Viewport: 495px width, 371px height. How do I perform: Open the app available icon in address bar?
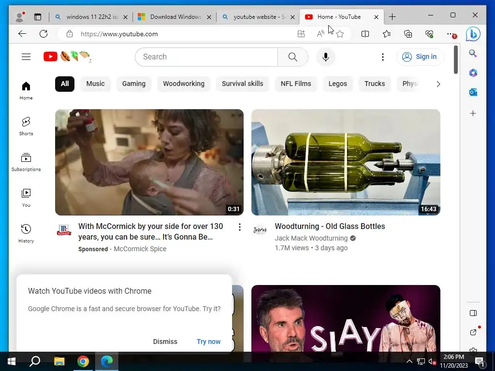pyautogui.click(x=301, y=34)
